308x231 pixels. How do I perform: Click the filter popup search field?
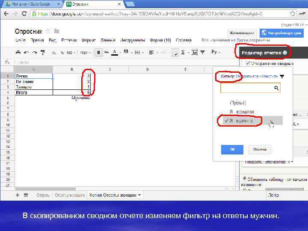click(250, 88)
